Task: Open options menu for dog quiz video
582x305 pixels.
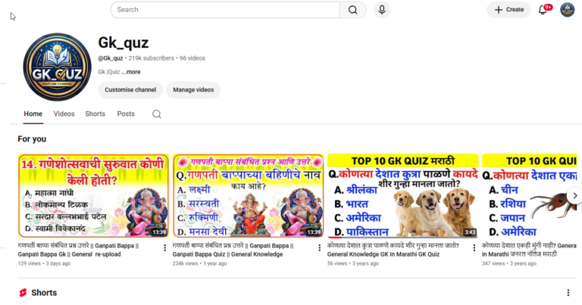Action: tap(474, 248)
